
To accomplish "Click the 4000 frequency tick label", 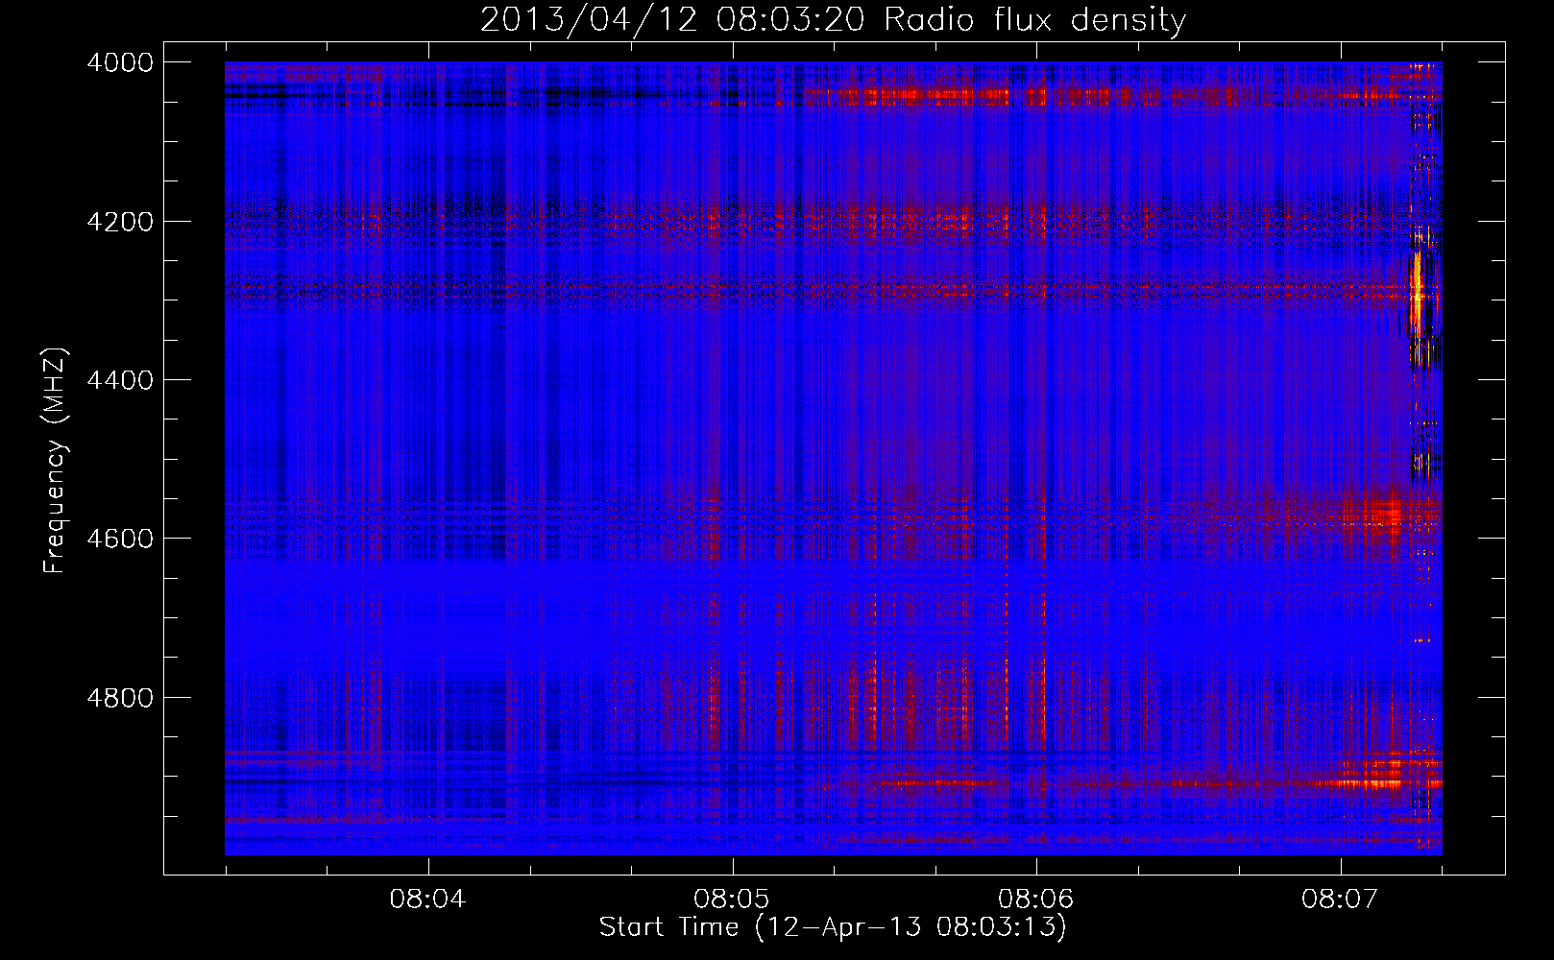I will [x=120, y=62].
